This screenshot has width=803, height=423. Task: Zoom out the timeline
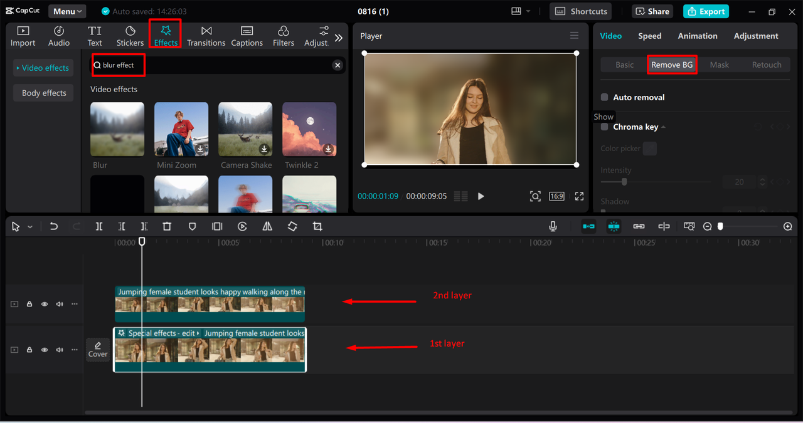point(707,226)
